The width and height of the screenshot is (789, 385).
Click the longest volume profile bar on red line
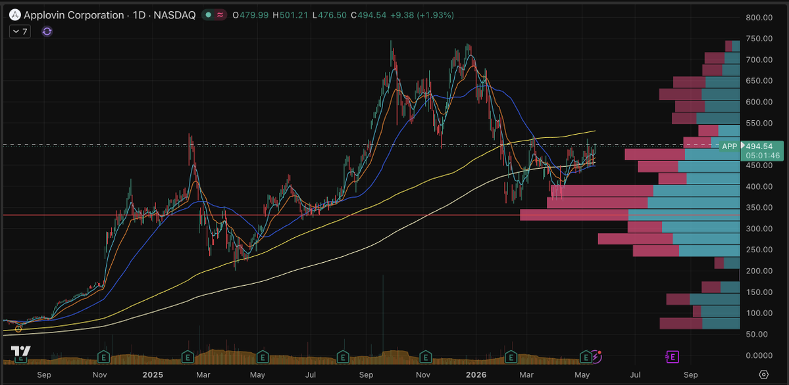630,215
